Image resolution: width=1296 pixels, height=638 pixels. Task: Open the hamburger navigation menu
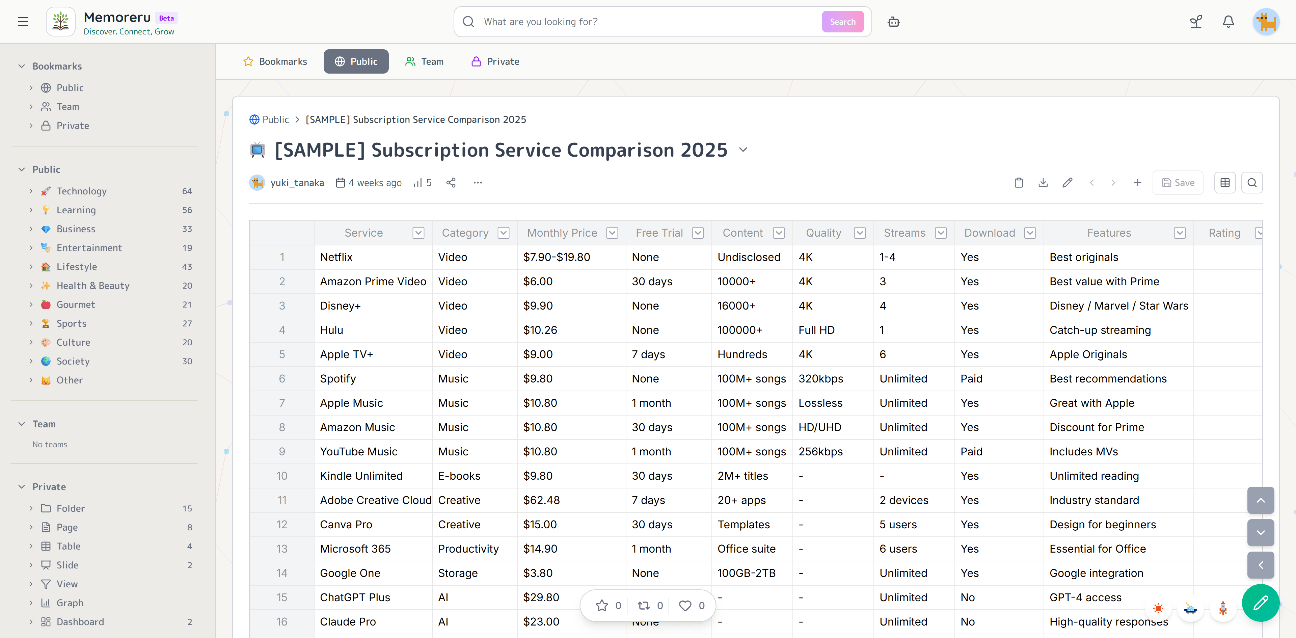(x=23, y=22)
